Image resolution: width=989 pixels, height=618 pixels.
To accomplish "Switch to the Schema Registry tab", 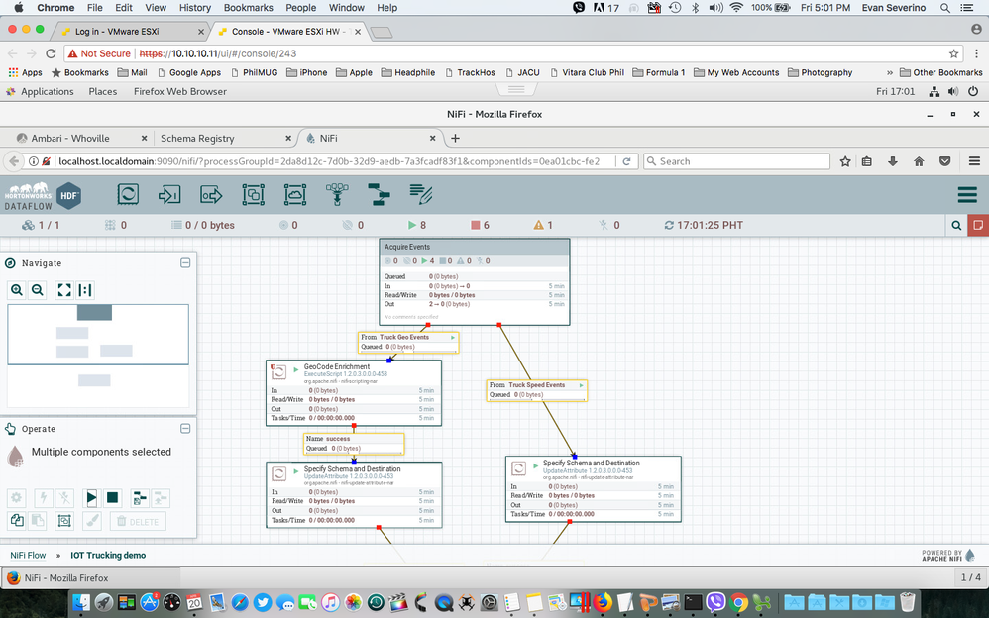I will click(x=197, y=139).
